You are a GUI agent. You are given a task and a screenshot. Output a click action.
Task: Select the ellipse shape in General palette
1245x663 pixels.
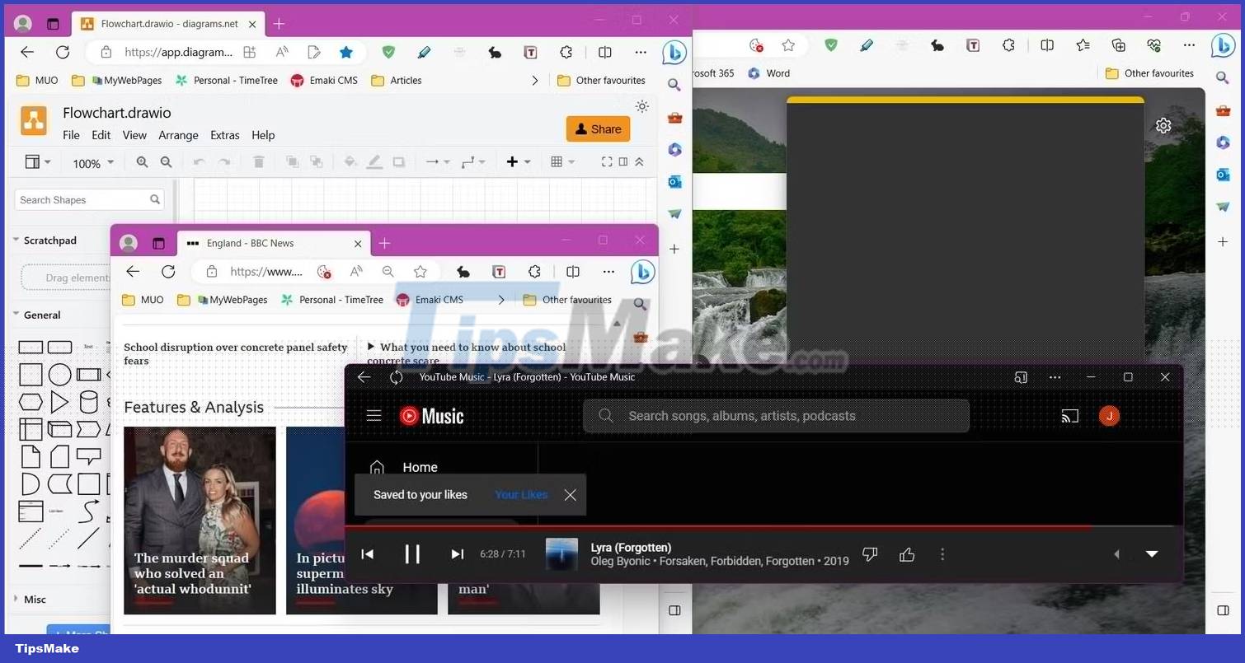59,375
